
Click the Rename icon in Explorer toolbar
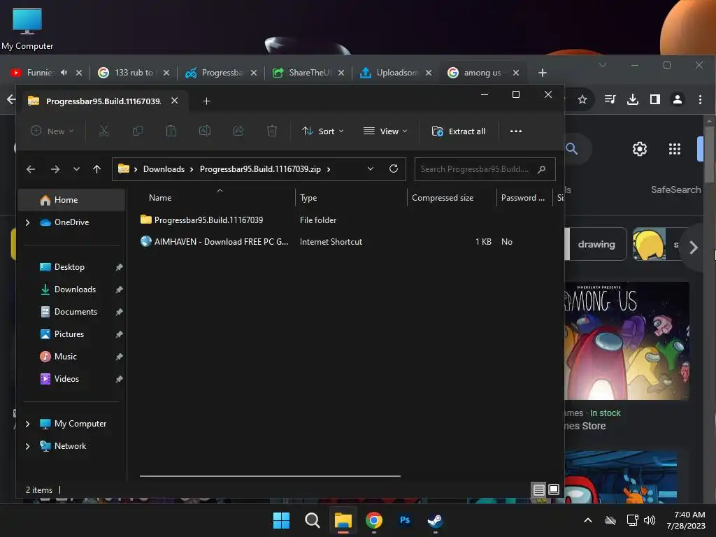click(205, 131)
